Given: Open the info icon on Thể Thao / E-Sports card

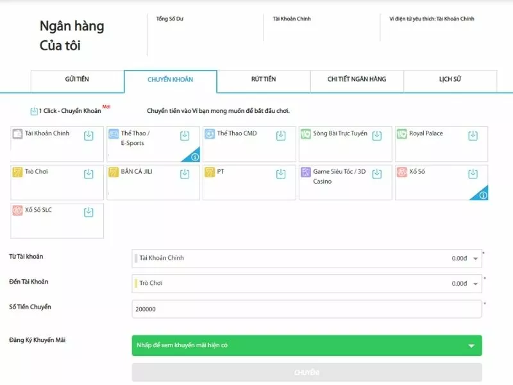Looking at the screenshot, I should pos(195,157).
